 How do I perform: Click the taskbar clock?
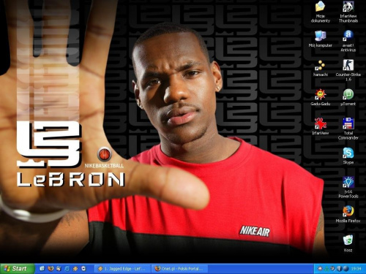click(356, 269)
